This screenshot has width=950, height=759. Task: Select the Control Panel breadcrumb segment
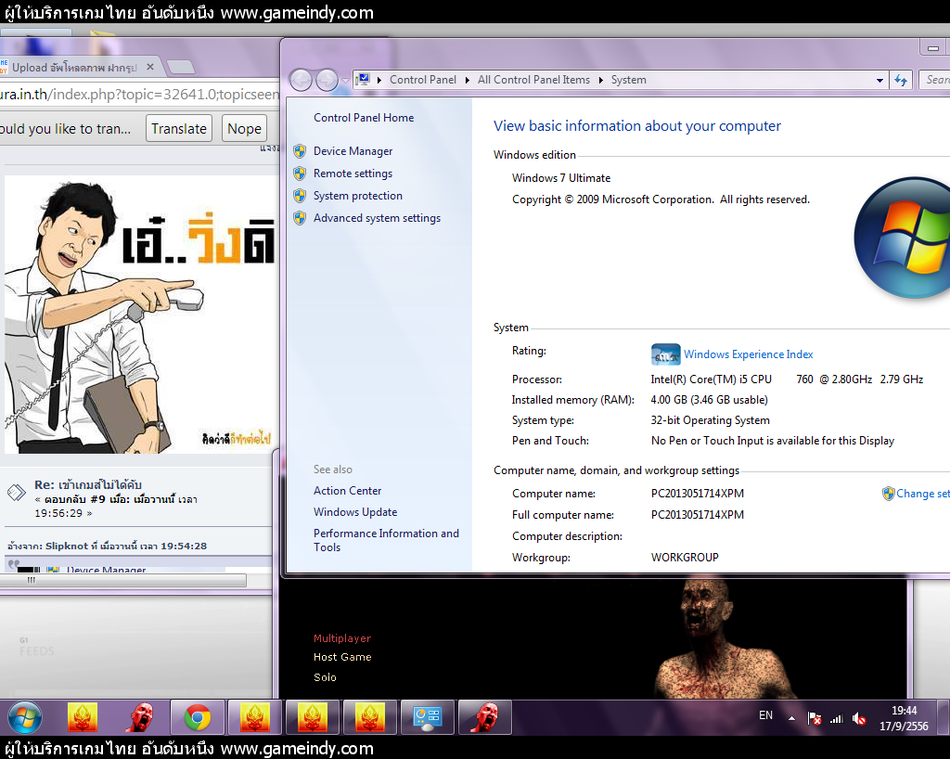pos(423,80)
